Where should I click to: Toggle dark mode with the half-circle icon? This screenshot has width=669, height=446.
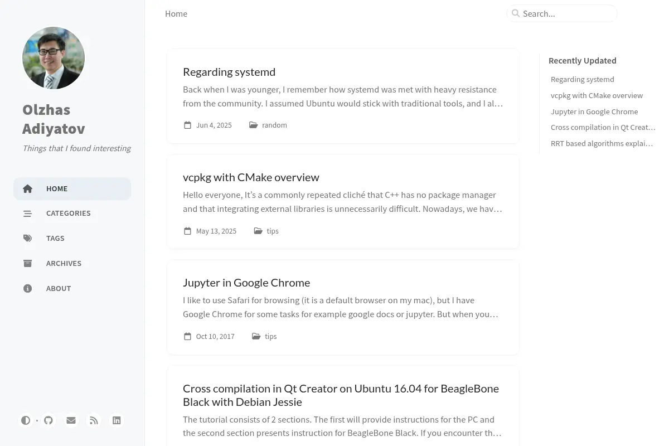coord(26,420)
